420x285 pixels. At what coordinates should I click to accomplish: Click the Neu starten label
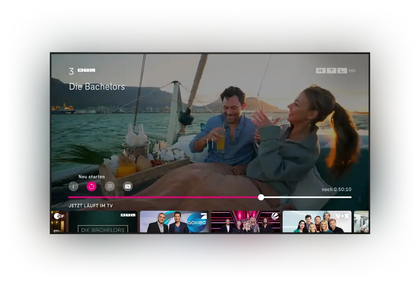click(92, 176)
